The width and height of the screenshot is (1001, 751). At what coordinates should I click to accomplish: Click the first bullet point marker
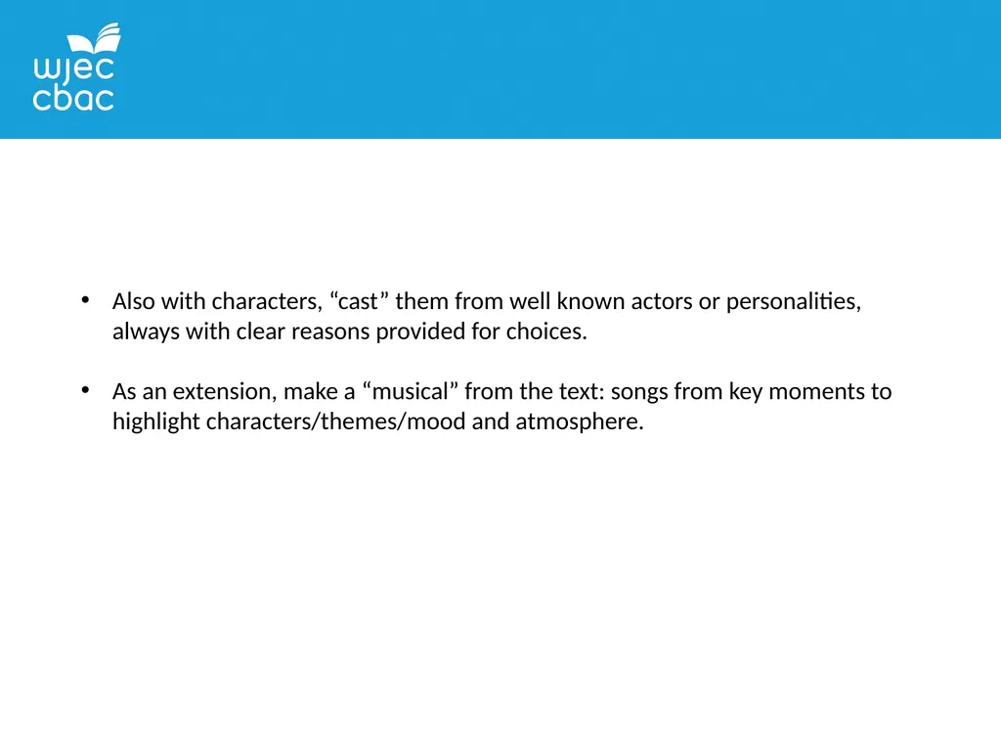pos(86,299)
